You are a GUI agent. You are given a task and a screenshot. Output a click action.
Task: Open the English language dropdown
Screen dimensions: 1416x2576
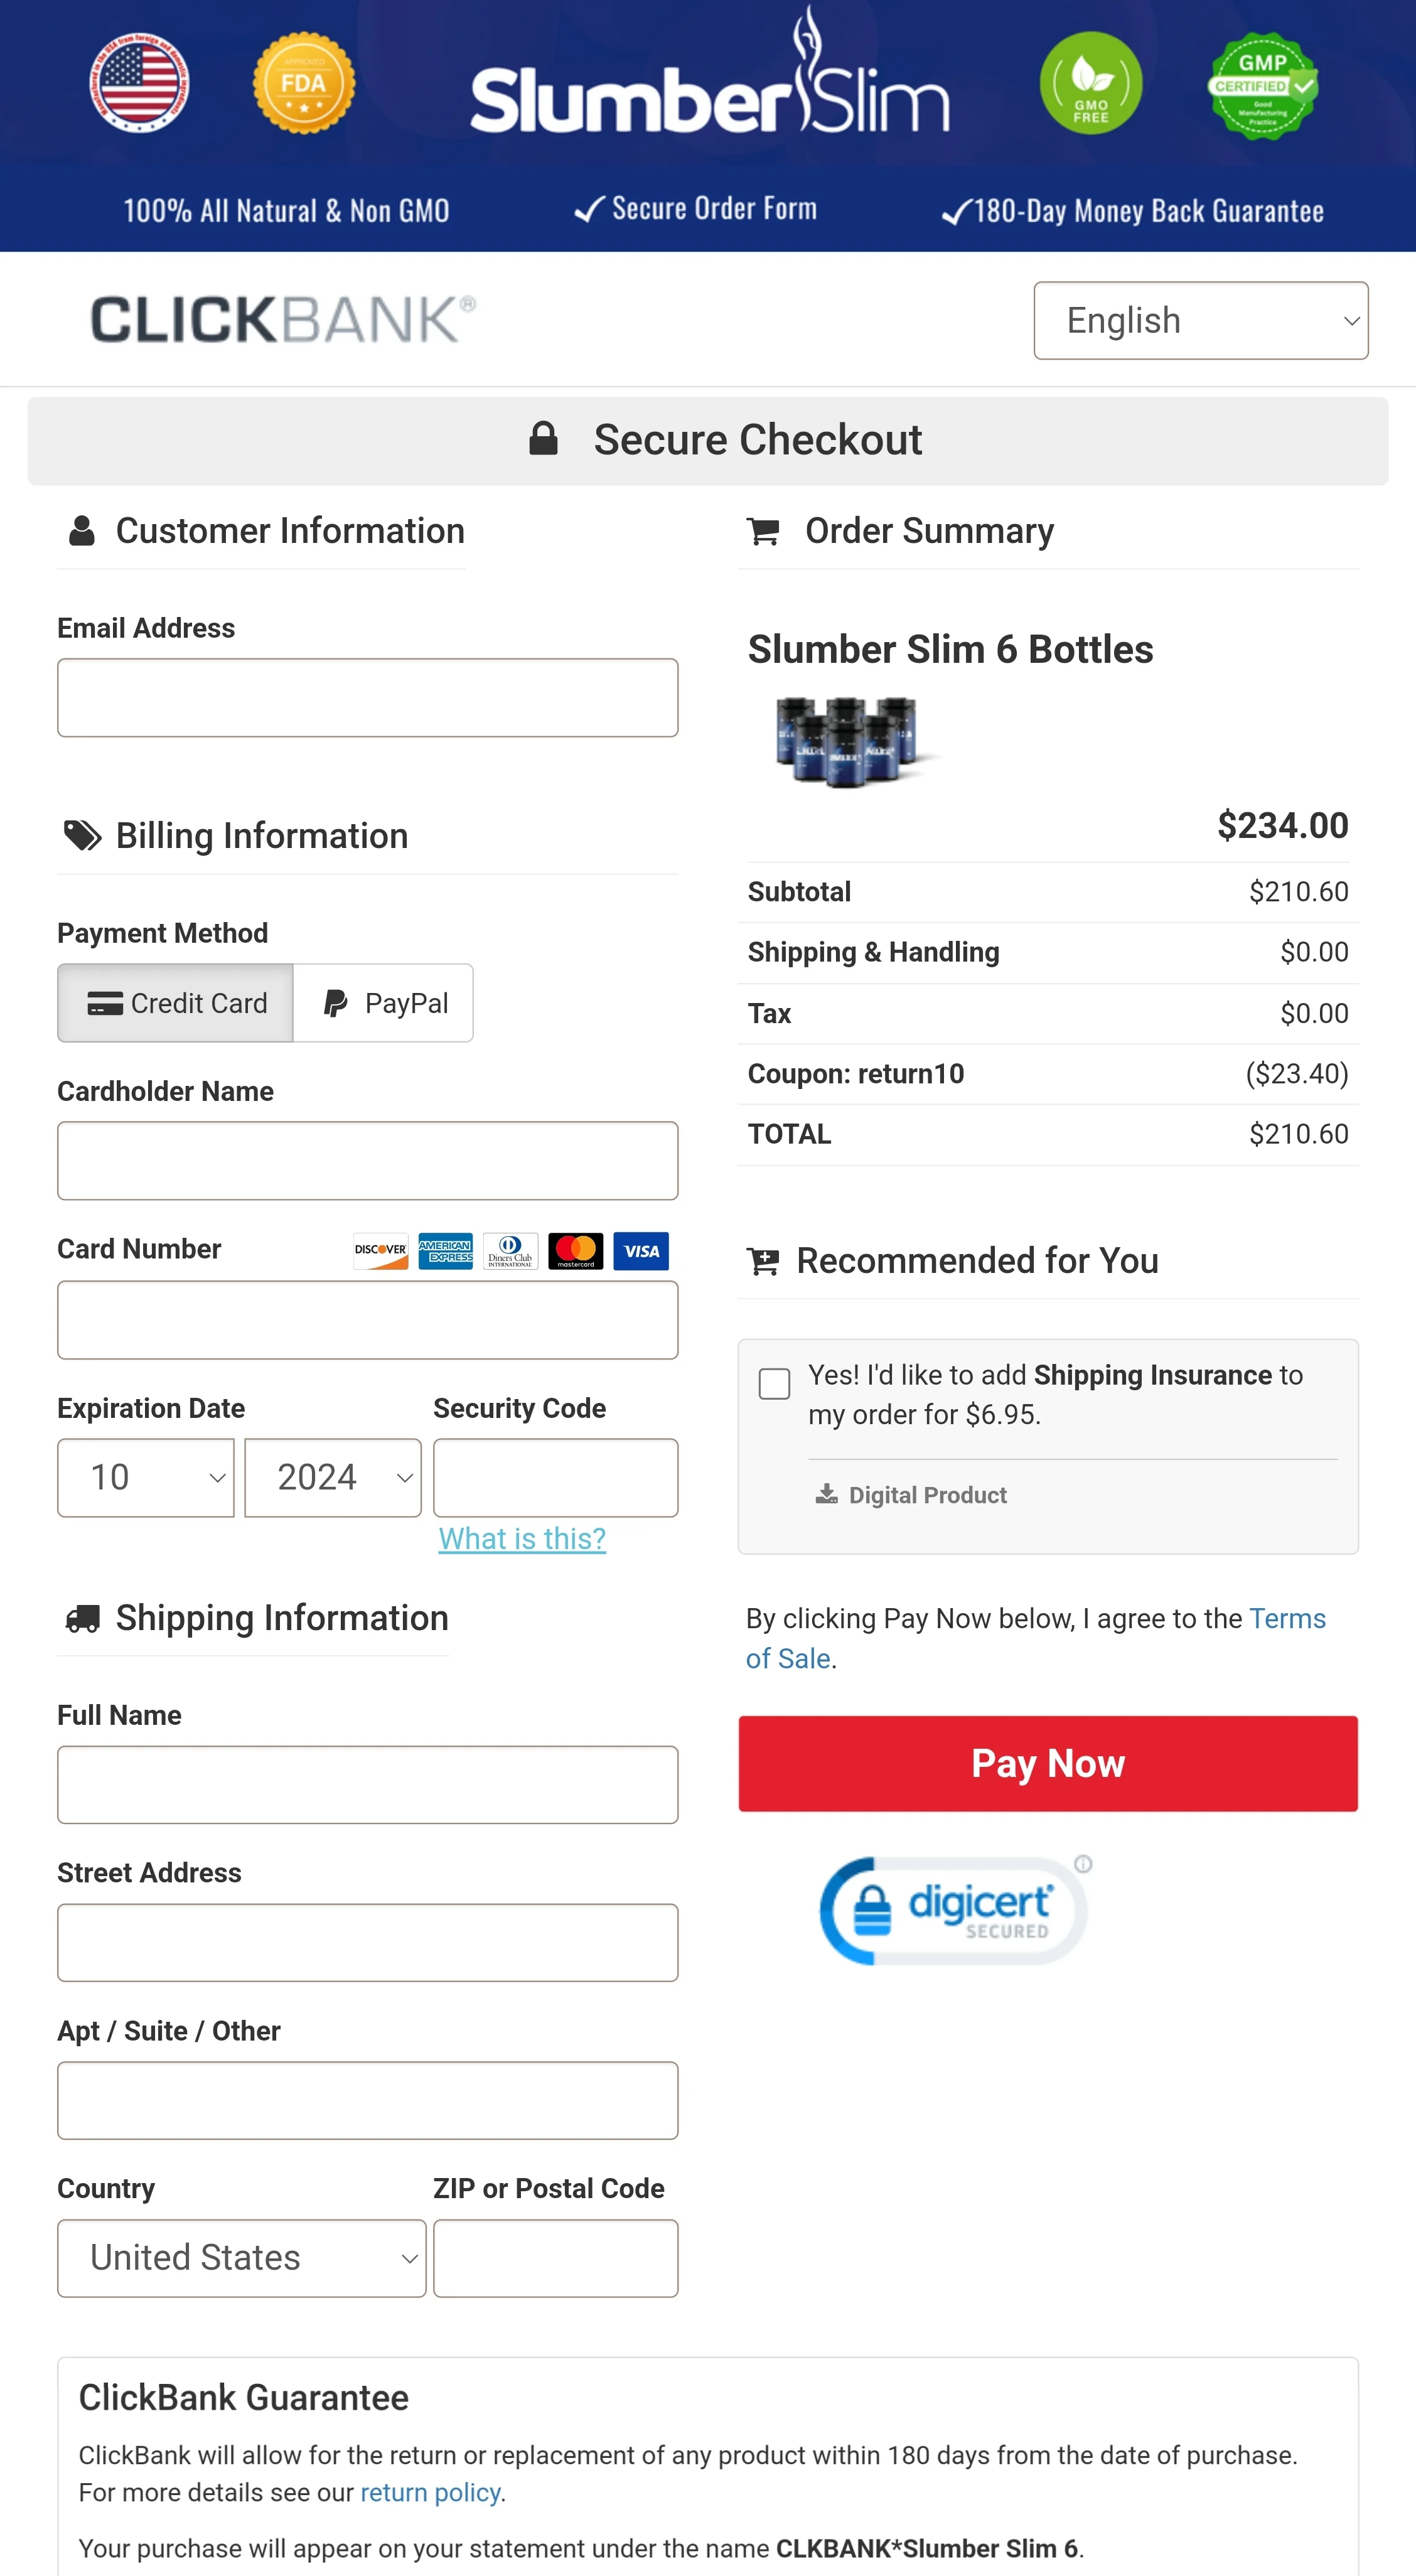click(1200, 320)
